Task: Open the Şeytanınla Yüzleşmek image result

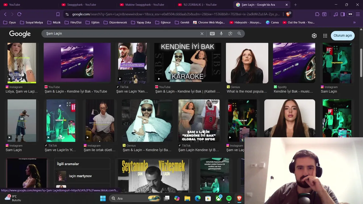Action: (x=153, y=176)
